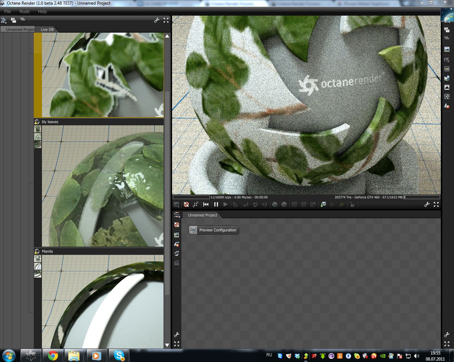The width and height of the screenshot is (454, 362).
Task: Maximize the render viewport
Action: point(436,204)
